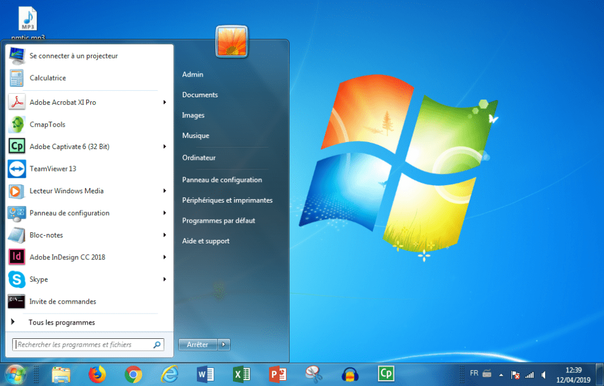Expand Adobe Captivate 6 submenu arrow
Screen dimensions: 604x386
click(x=165, y=147)
